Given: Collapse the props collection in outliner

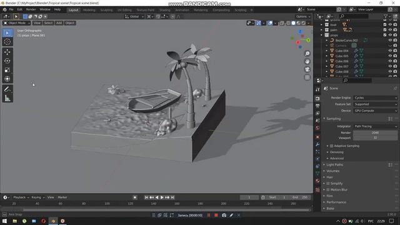Looking at the screenshot, I should coord(322,35).
